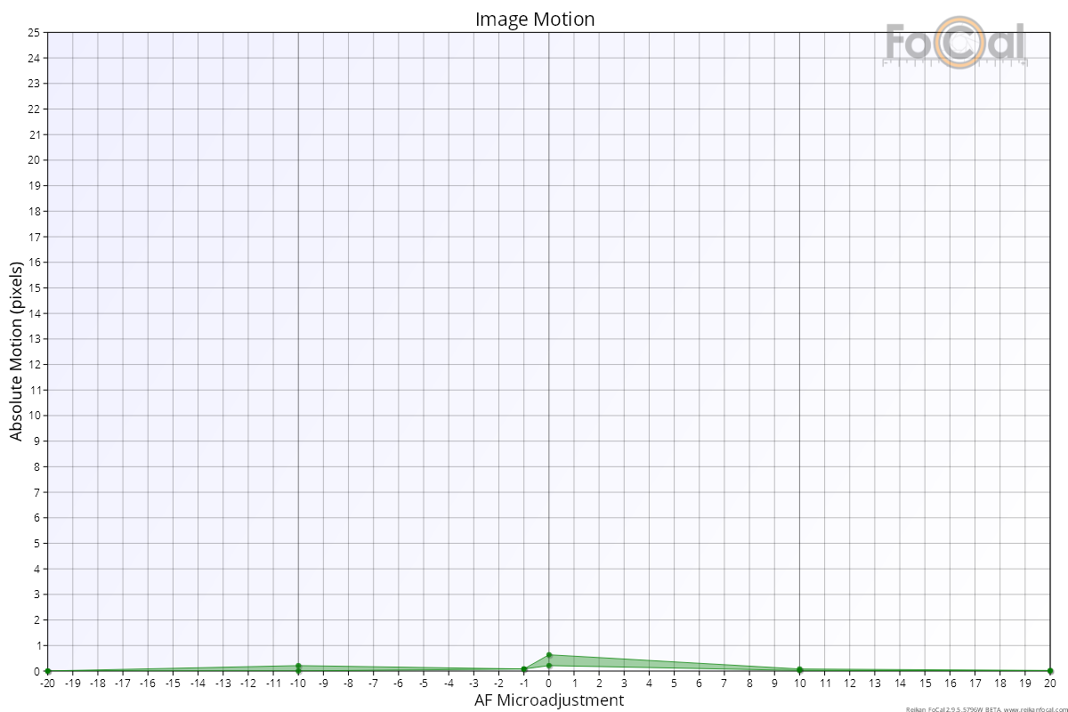Click the '15' tick label on the x-axis
1068x712 pixels.
coord(925,684)
